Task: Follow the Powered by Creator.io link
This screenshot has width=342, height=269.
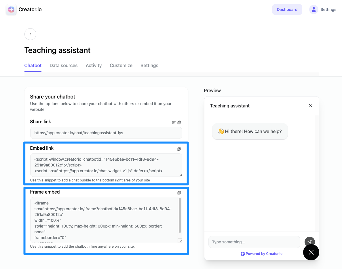Action: 261,253
